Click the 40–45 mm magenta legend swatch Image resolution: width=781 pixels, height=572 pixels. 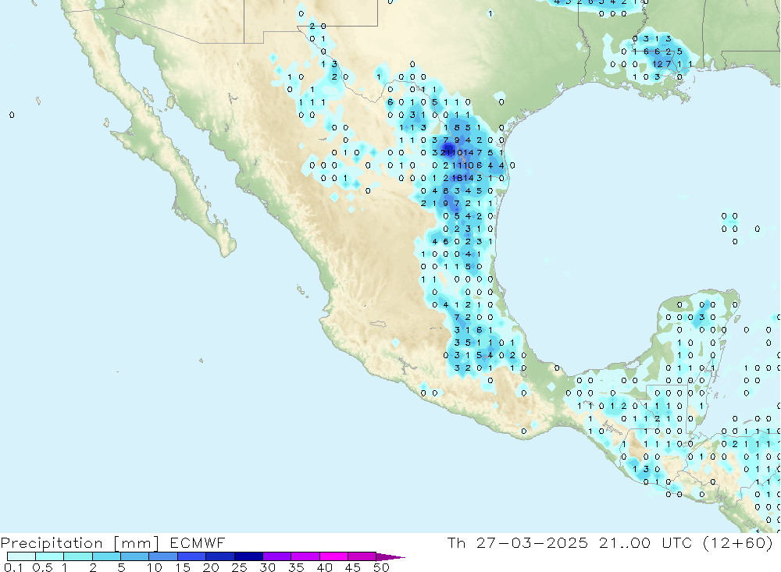(333, 556)
